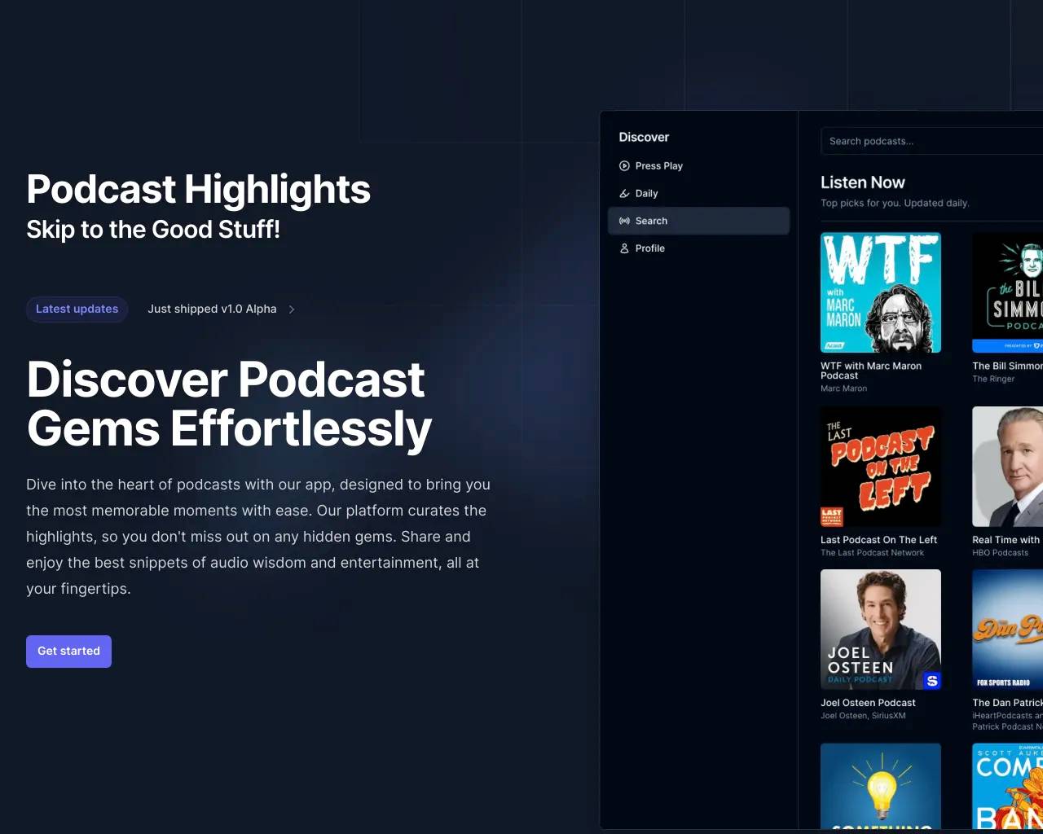Open the WTF with Marc Maron cover art

(881, 292)
